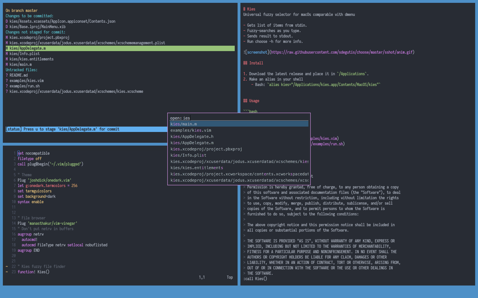Select the xcschemes/kies result in the popup

click(239, 161)
